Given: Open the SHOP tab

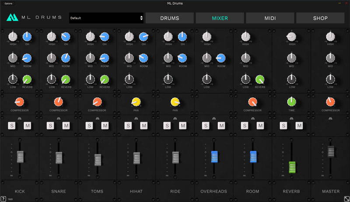Looking at the screenshot, I should coord(320,18).
